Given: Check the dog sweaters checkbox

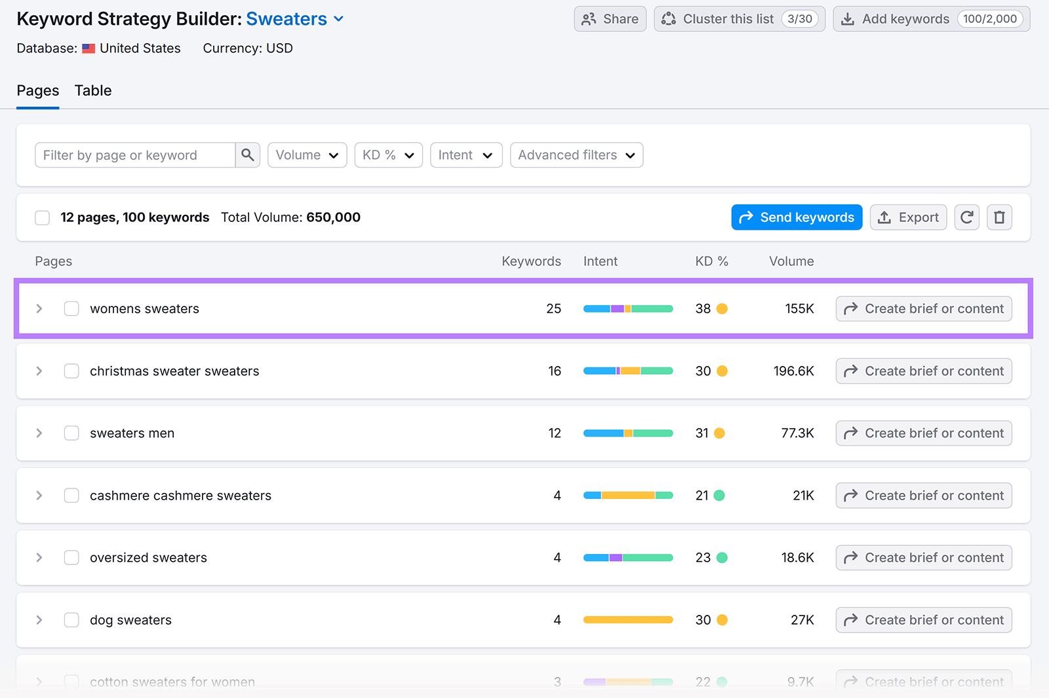Looking at the screenshot, I should (x=71, y=619).
